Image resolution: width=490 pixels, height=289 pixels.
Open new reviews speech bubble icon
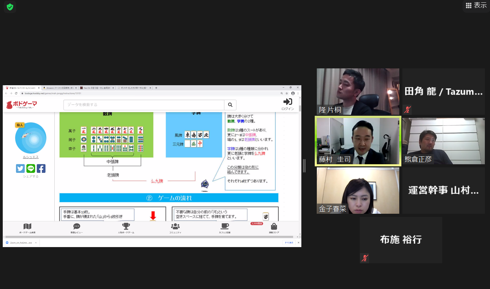coord(77,226)
